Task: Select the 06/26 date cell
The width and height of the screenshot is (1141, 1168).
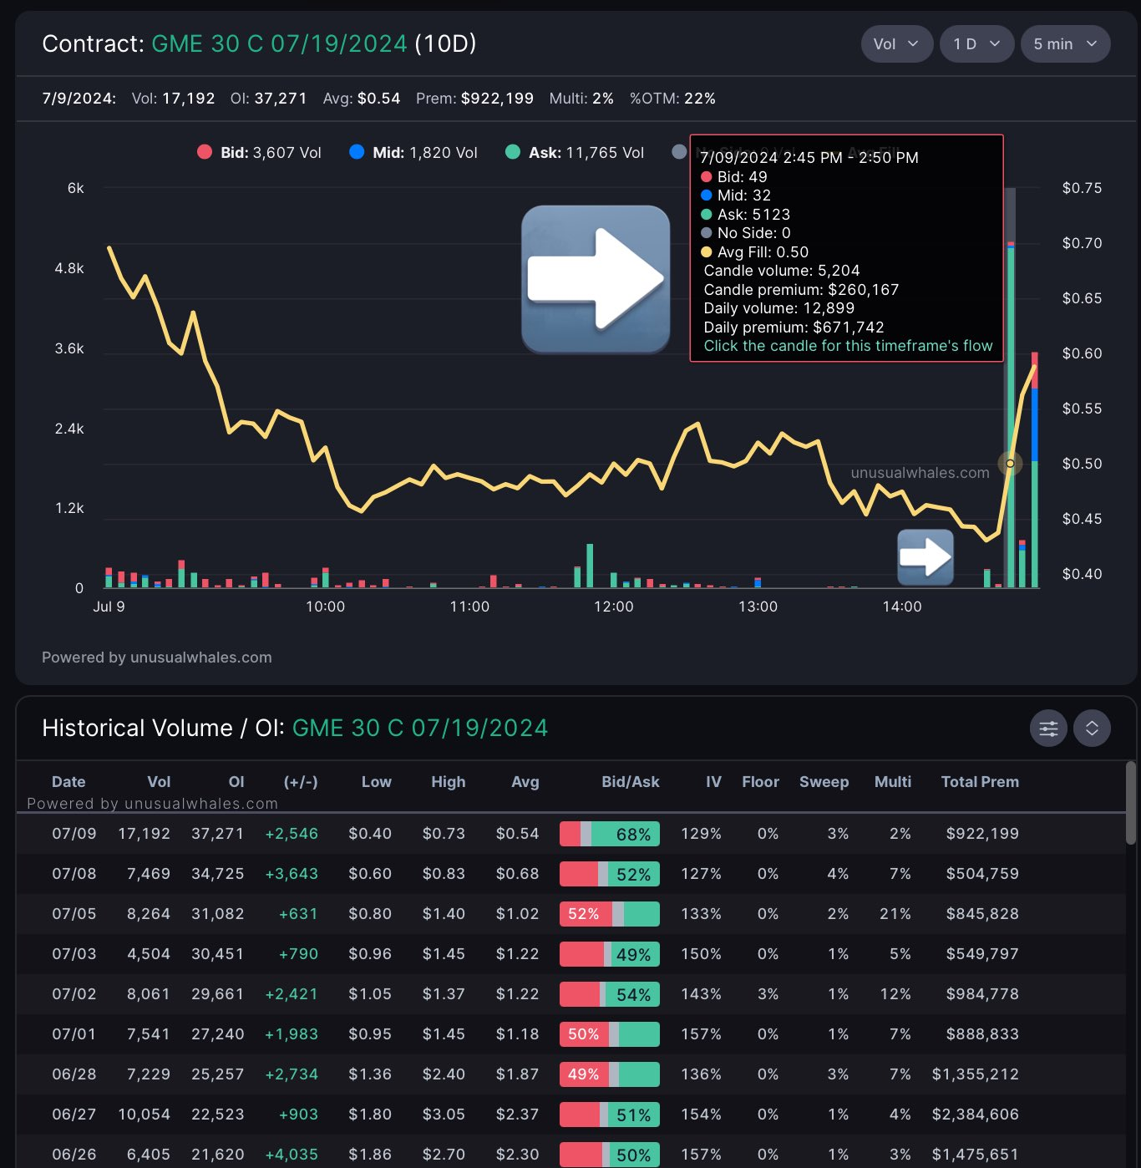Action: click(x=74, y=1155)
